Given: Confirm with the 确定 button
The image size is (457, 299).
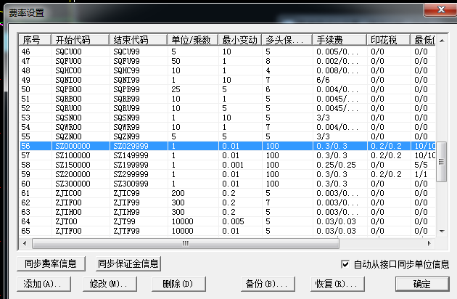Looking at the screenshot, I should tap(421, 283).
